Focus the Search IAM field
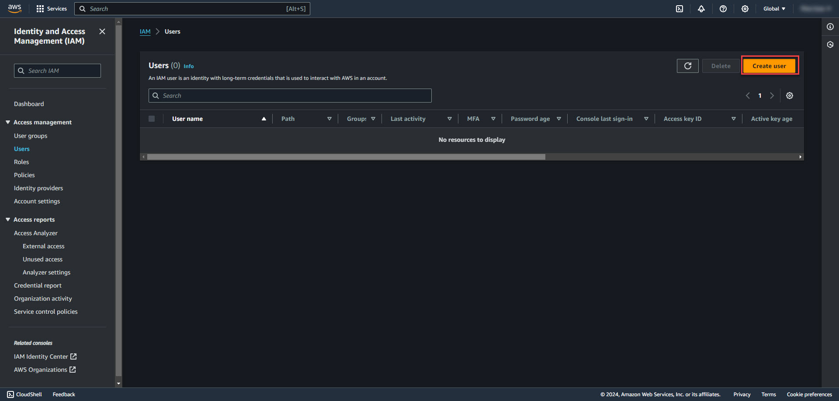The width and height of the screenshot is (839, 401). [x=57, y=71]
